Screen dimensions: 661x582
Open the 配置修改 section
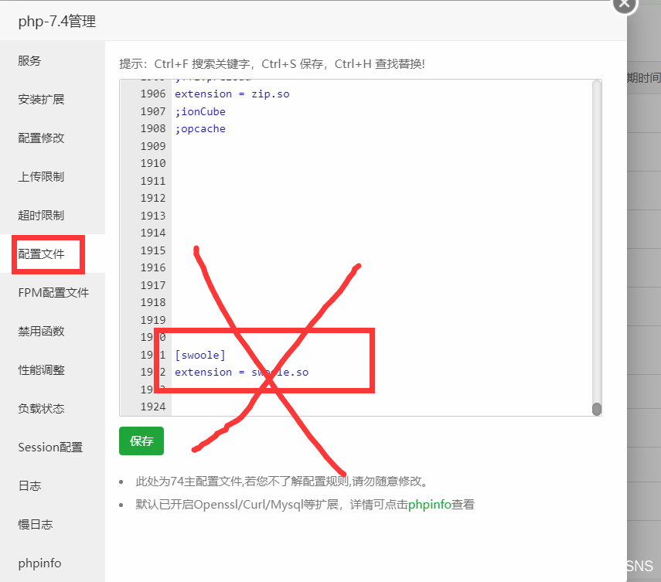click(41, 138)
